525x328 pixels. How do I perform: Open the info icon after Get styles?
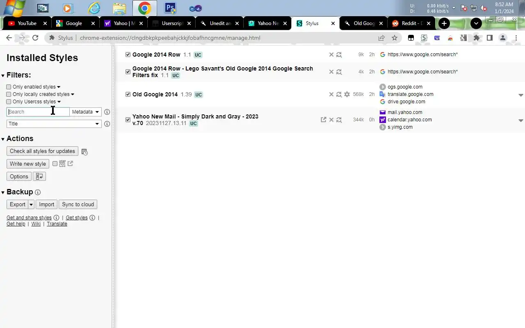tap(92, 218)
